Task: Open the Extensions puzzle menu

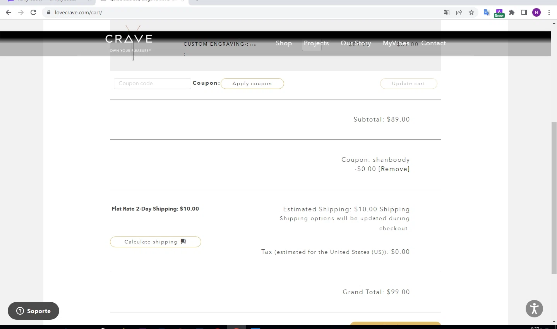Action: pos(512,12)
